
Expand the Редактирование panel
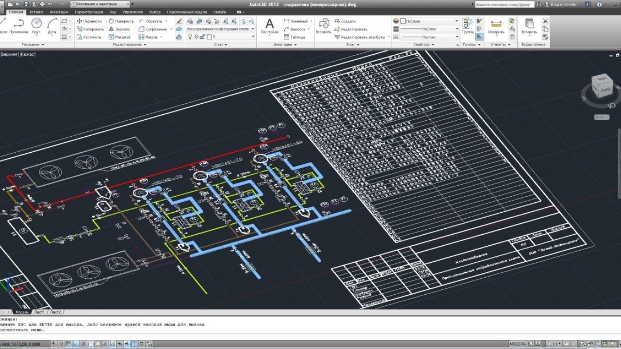(x=130, y=45)
